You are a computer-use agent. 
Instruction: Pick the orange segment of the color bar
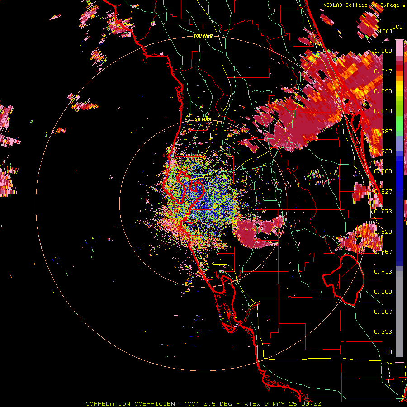399,76
